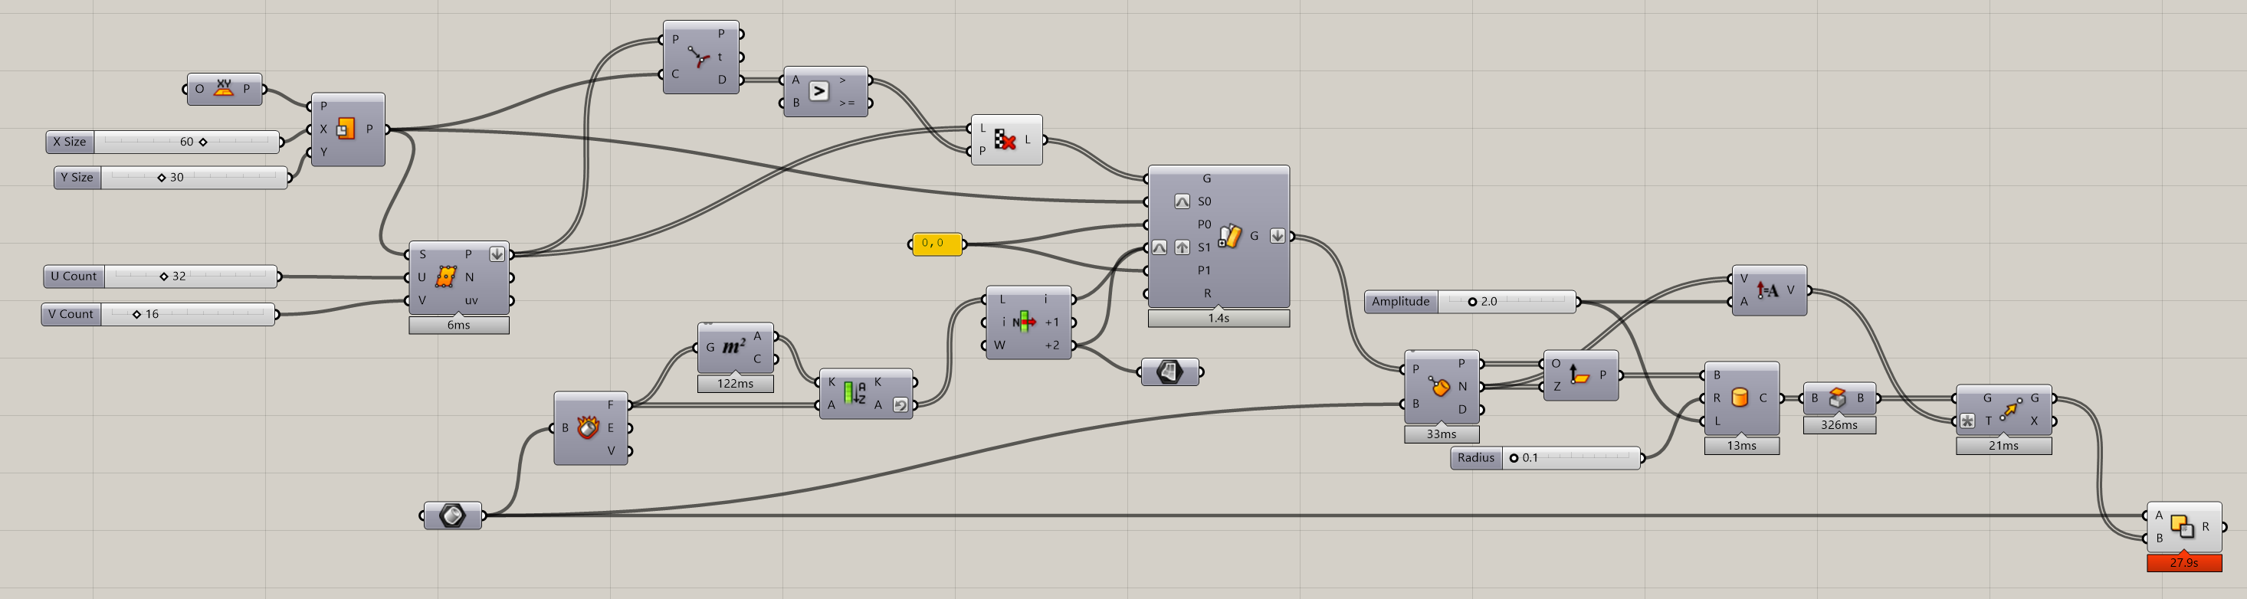Click the flatten arrow on Divide Surface P output
The width and height of the screenshot is (2247, 599).
tap(497, 254)
